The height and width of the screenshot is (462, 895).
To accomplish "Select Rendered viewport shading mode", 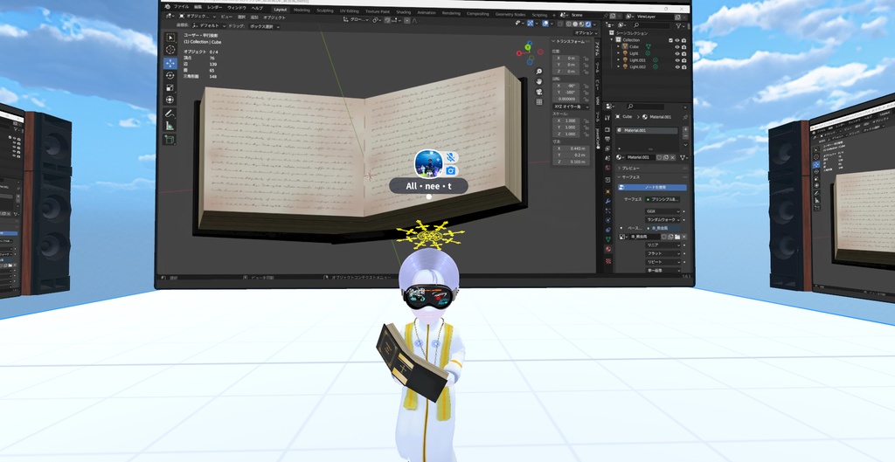I will click(x=588, y=24).
